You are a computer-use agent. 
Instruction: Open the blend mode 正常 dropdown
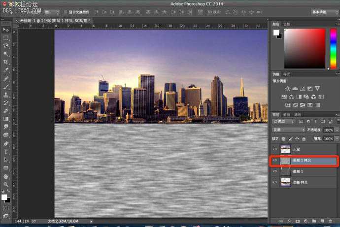tap(288, 130)
